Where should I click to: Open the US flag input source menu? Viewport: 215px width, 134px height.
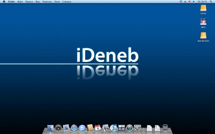pyautogui.click(x=190, y=2)
